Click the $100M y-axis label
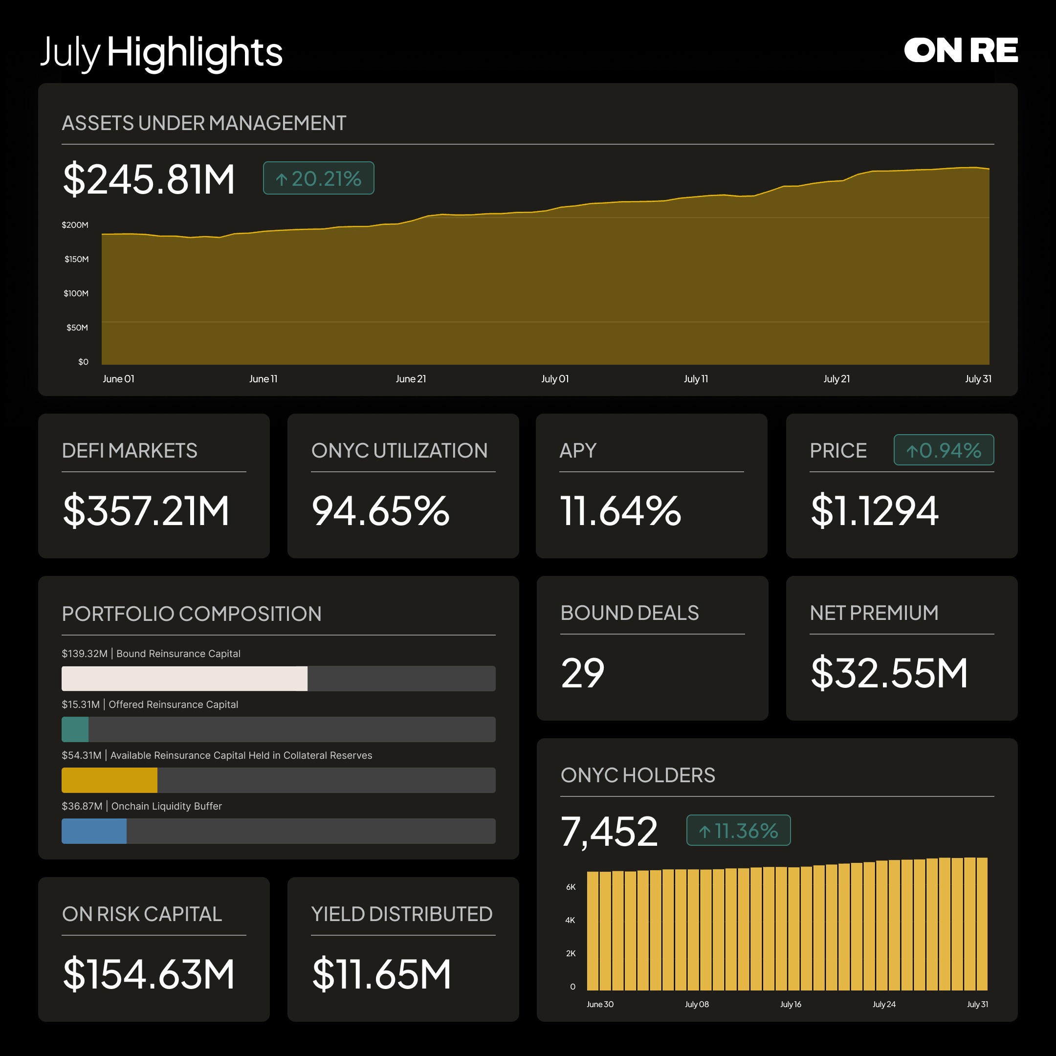Screen dimensions: 1056x1056 click(75, 293)
